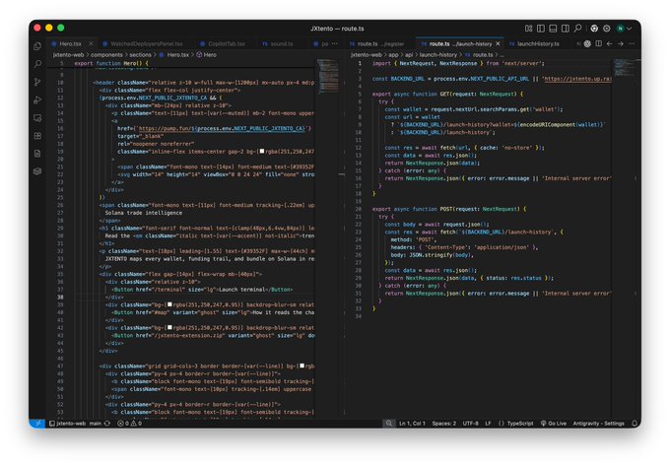This screenshot has width=670, height=466.
Task: Open the pump.fun link on line 16
Action: point(222,128)
